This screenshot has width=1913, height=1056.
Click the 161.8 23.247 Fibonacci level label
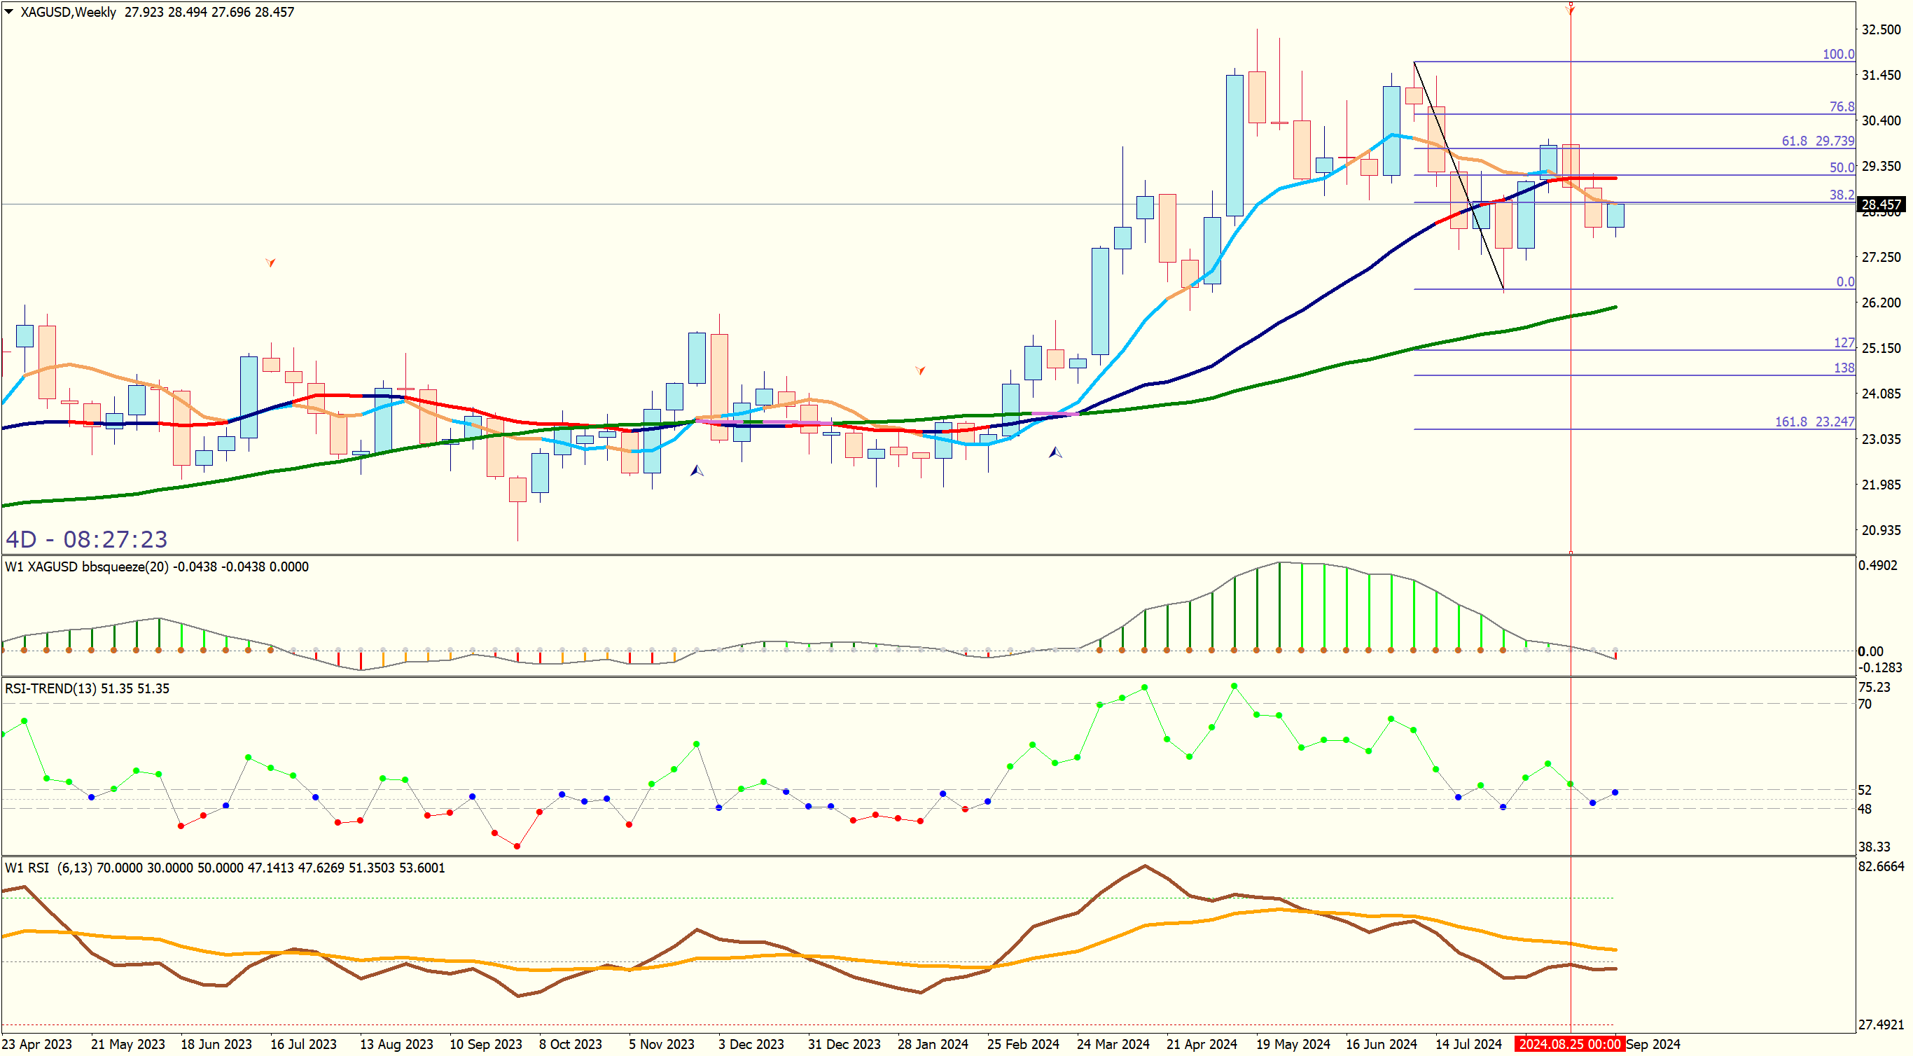(x=1814, y=422)
